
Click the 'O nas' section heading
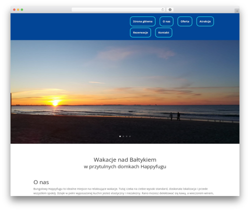point(41,182)
